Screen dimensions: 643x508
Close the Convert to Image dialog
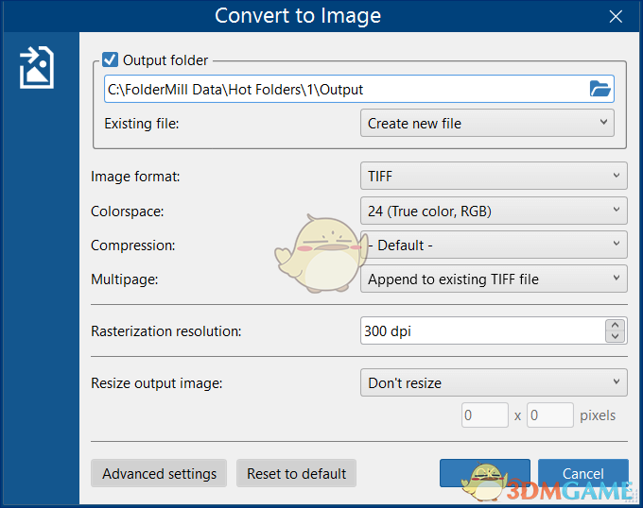(617, 16)
